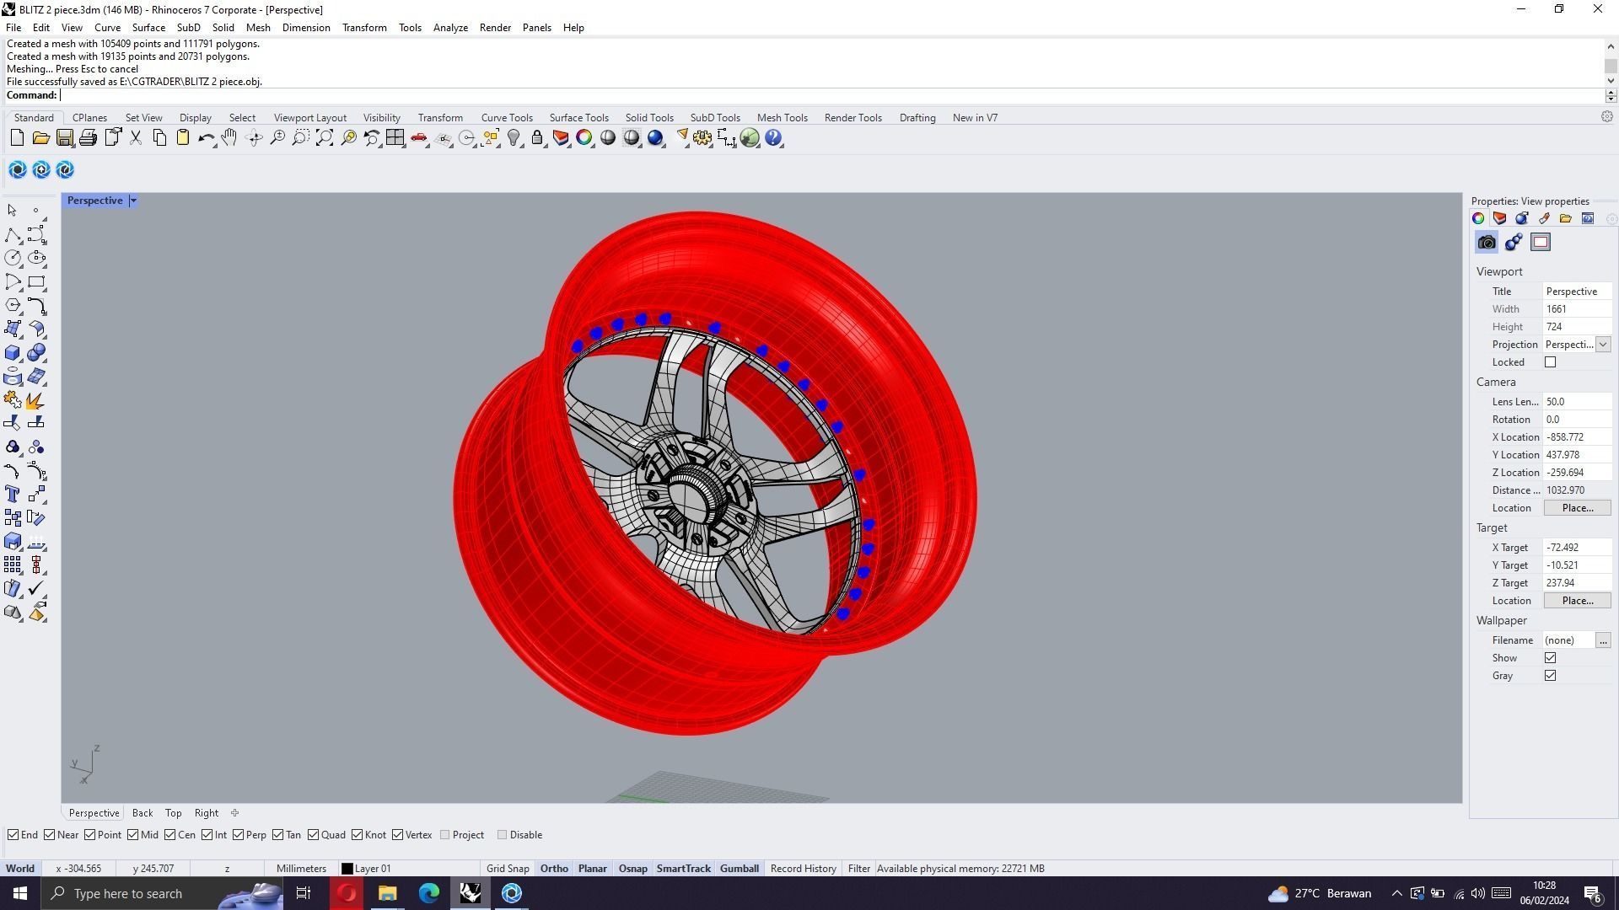Image resolution: width=1619 pixels, height=910 pixels.
Task: Click Zoom Extents magnifier icon
Action: (x=325, y=138)
